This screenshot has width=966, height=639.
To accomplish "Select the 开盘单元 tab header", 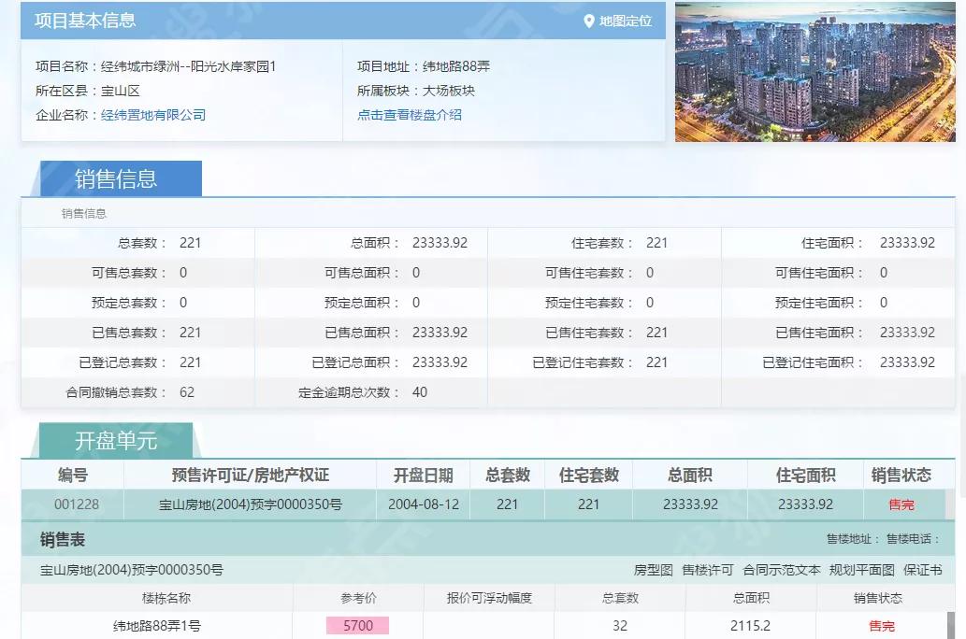I will coord(116,441).
